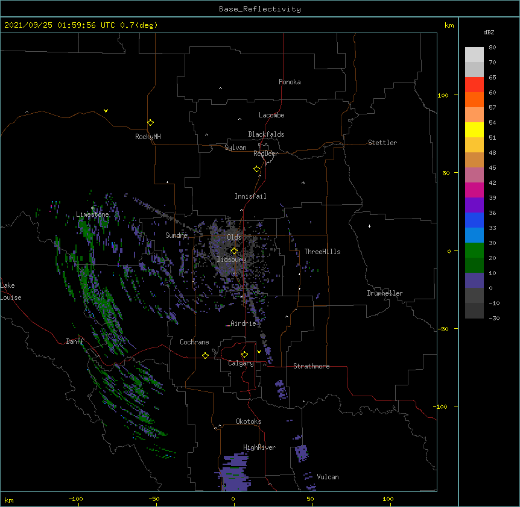Select the orange 57-60 dBZ legend swatch
This screenshot has width=520, height=507.
coord(474,99)
